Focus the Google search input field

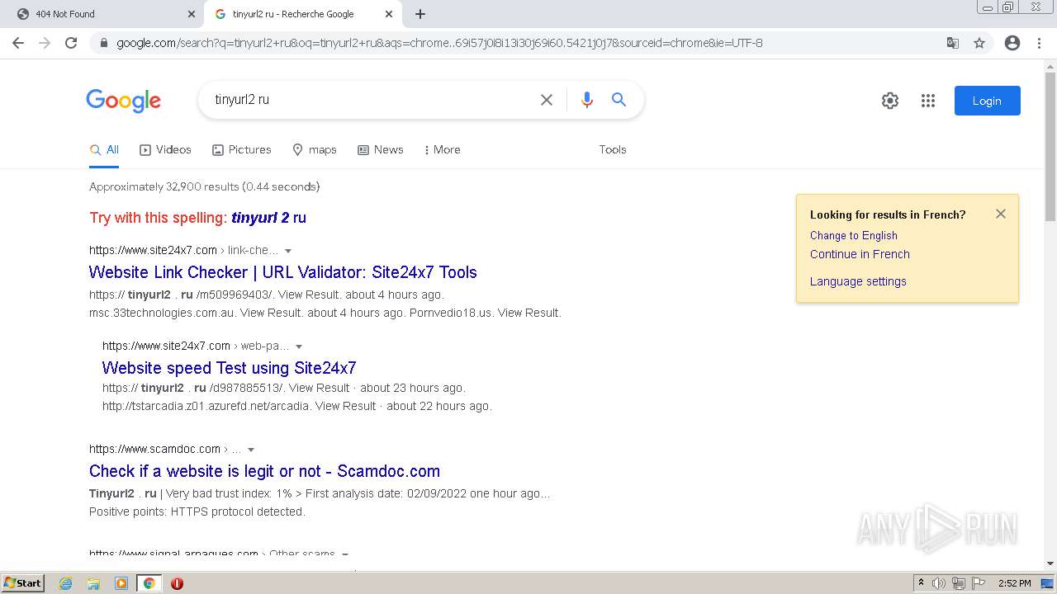pos(372,100)
